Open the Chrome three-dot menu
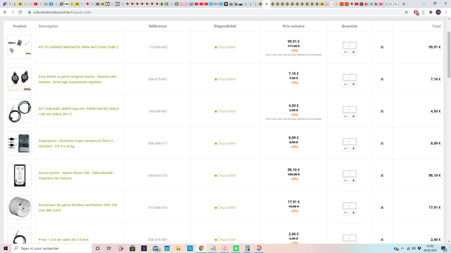Screen dimensions: 451x253 446,12
